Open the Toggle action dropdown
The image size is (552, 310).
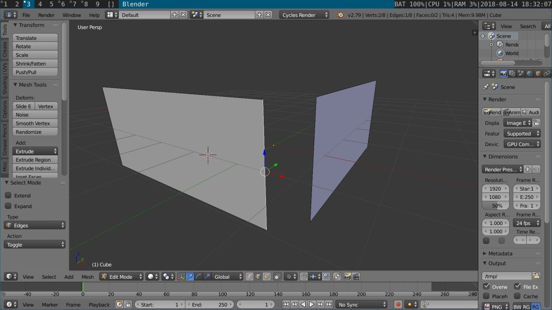pyautogui.click(x=35, y=244)
